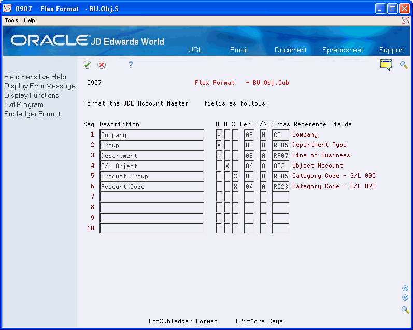This screenshot has width=413, height=330.
Task: Open the URL header link
Action: [195, 50]
